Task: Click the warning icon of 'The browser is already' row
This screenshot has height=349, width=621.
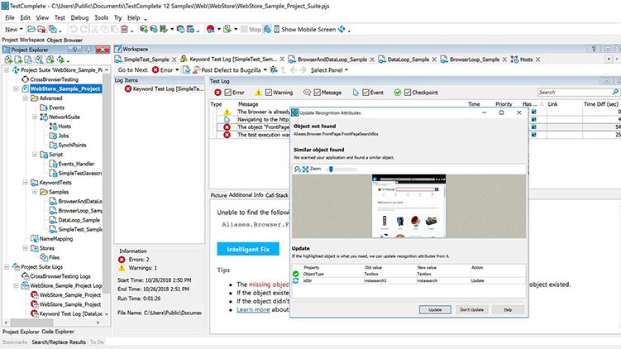Action: pos(227,112)
